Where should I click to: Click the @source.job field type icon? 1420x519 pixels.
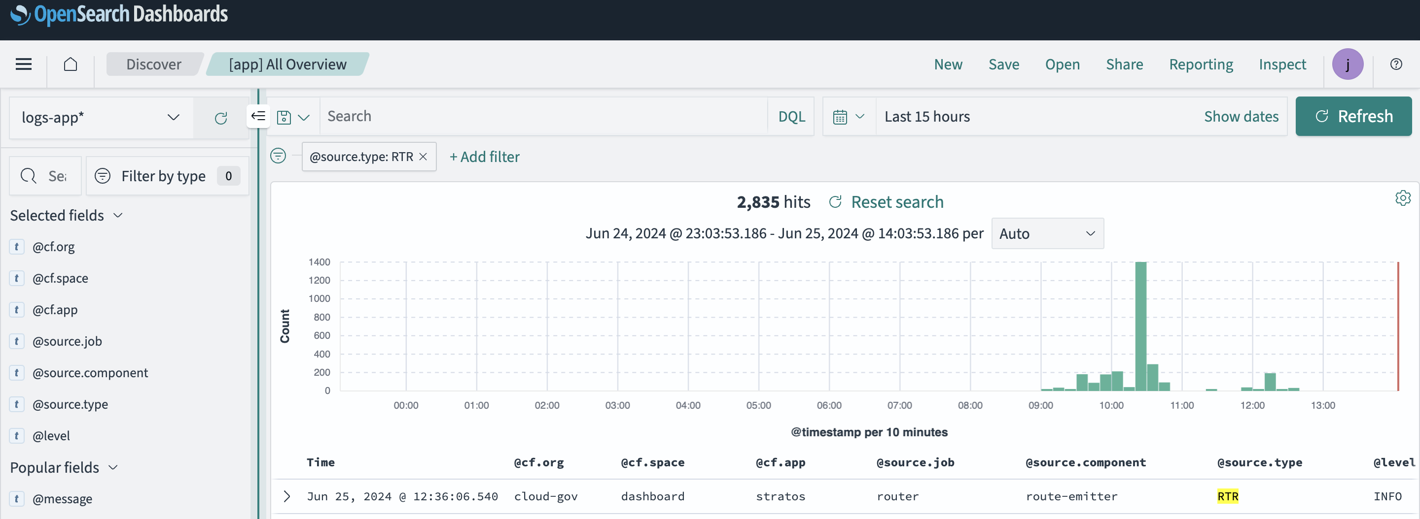17,341
